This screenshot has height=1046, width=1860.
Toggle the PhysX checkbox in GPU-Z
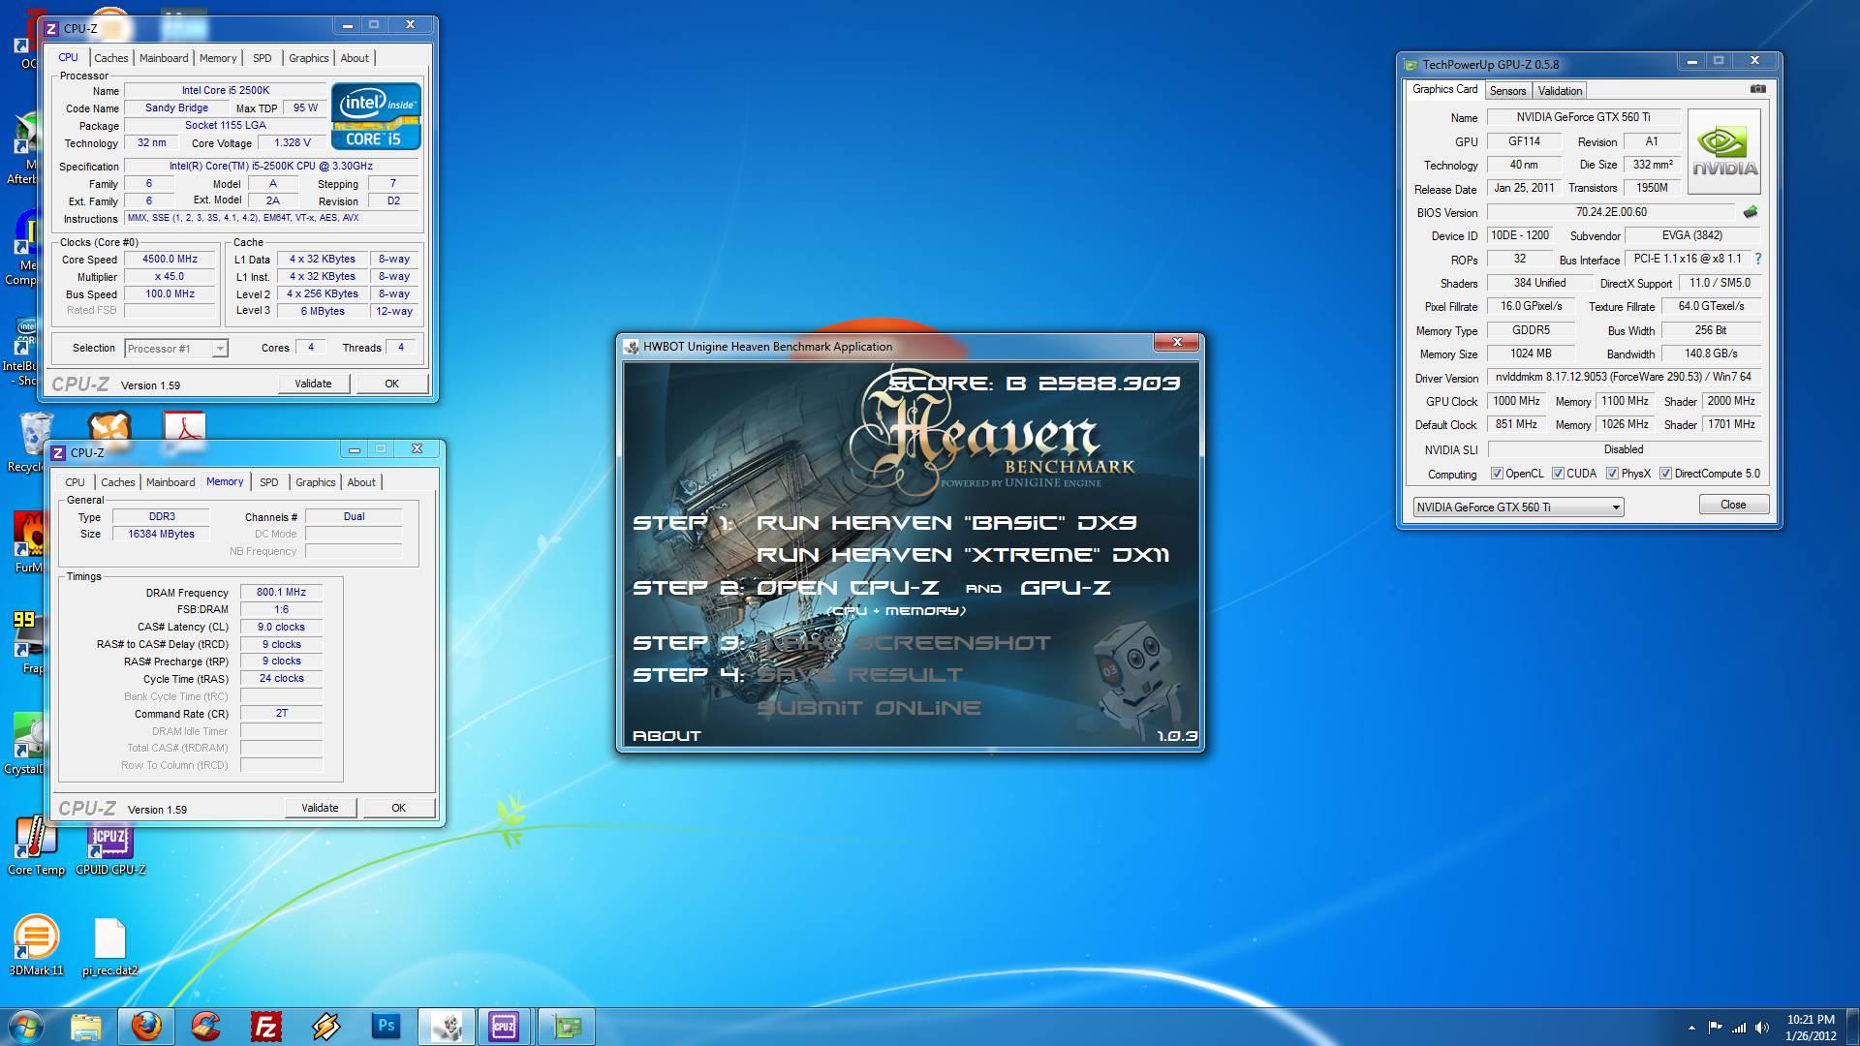[1612, 474]
